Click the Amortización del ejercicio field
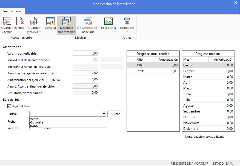This screenshot has width=240, height=166. pyautogui.click(x=85, y=79)
